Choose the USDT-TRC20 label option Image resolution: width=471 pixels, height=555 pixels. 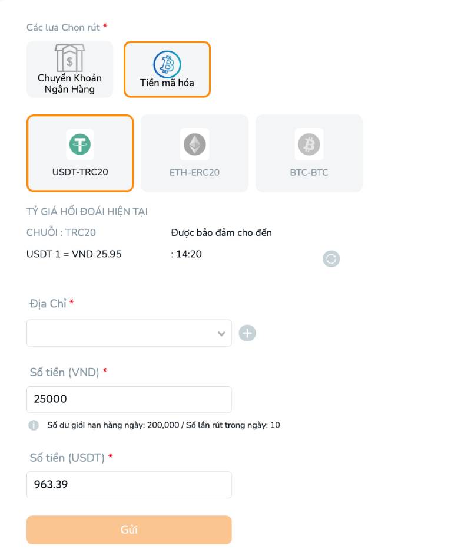[x=80, y=173]
